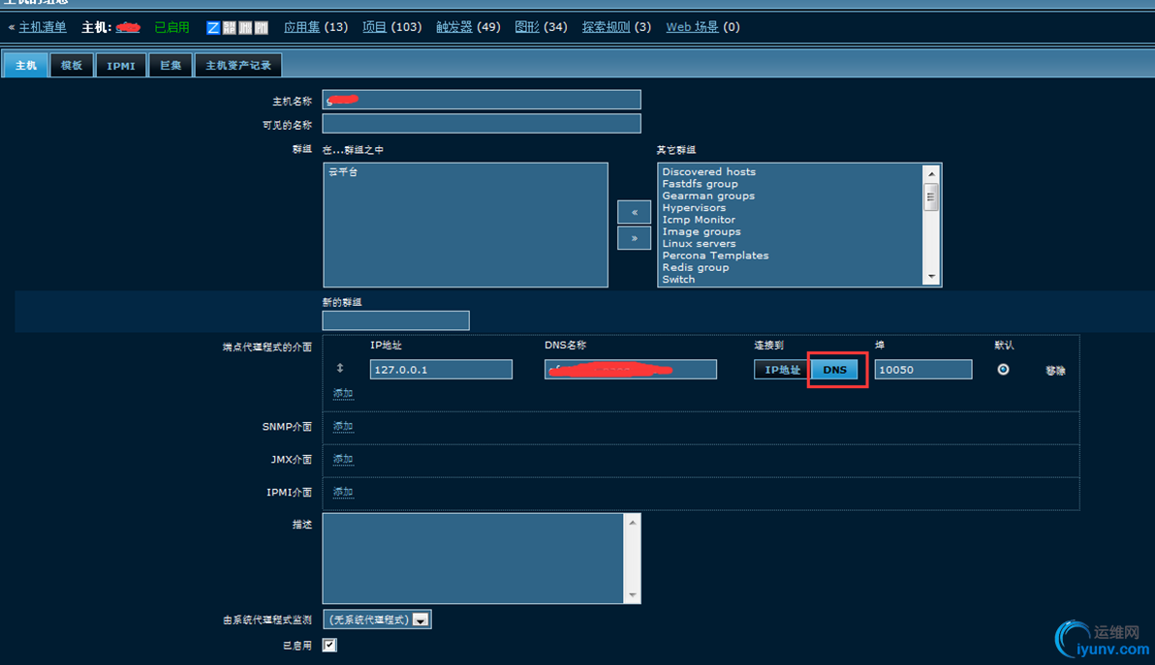Select Icmp Monitor in other groups
Screen dimensions: 1155x665
699,219
